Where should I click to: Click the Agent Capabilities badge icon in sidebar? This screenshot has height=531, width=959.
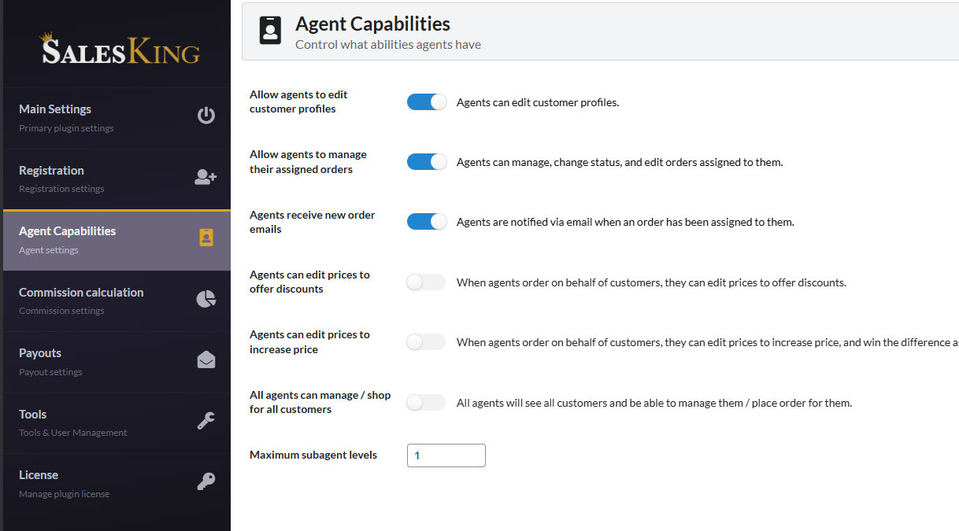[x=206, y=238]
